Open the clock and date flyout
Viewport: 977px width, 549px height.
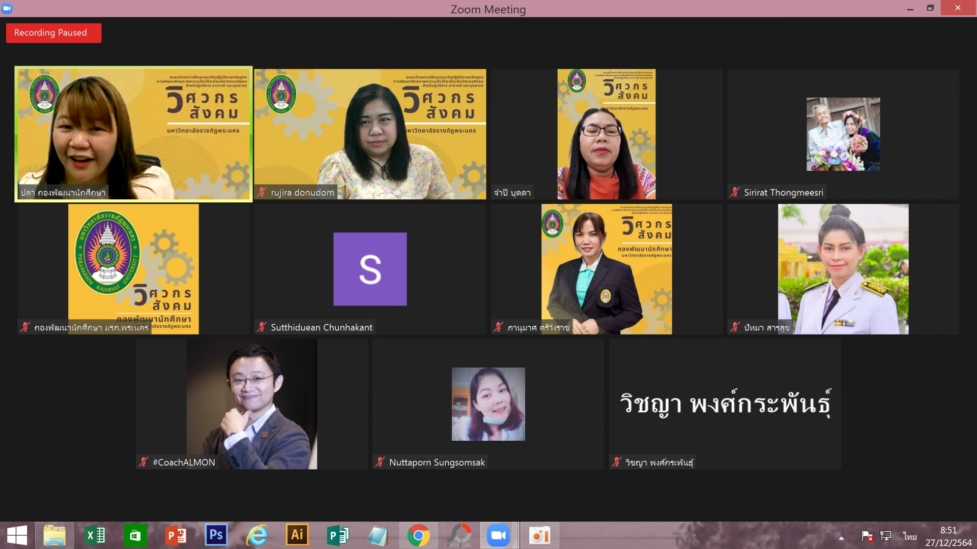(949, 536)
